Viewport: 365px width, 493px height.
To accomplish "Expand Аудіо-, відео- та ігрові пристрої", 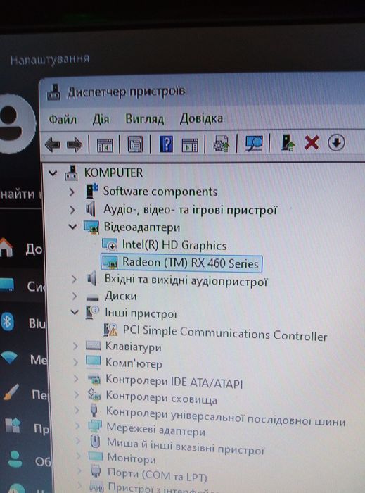I will (x=72, y=210).
